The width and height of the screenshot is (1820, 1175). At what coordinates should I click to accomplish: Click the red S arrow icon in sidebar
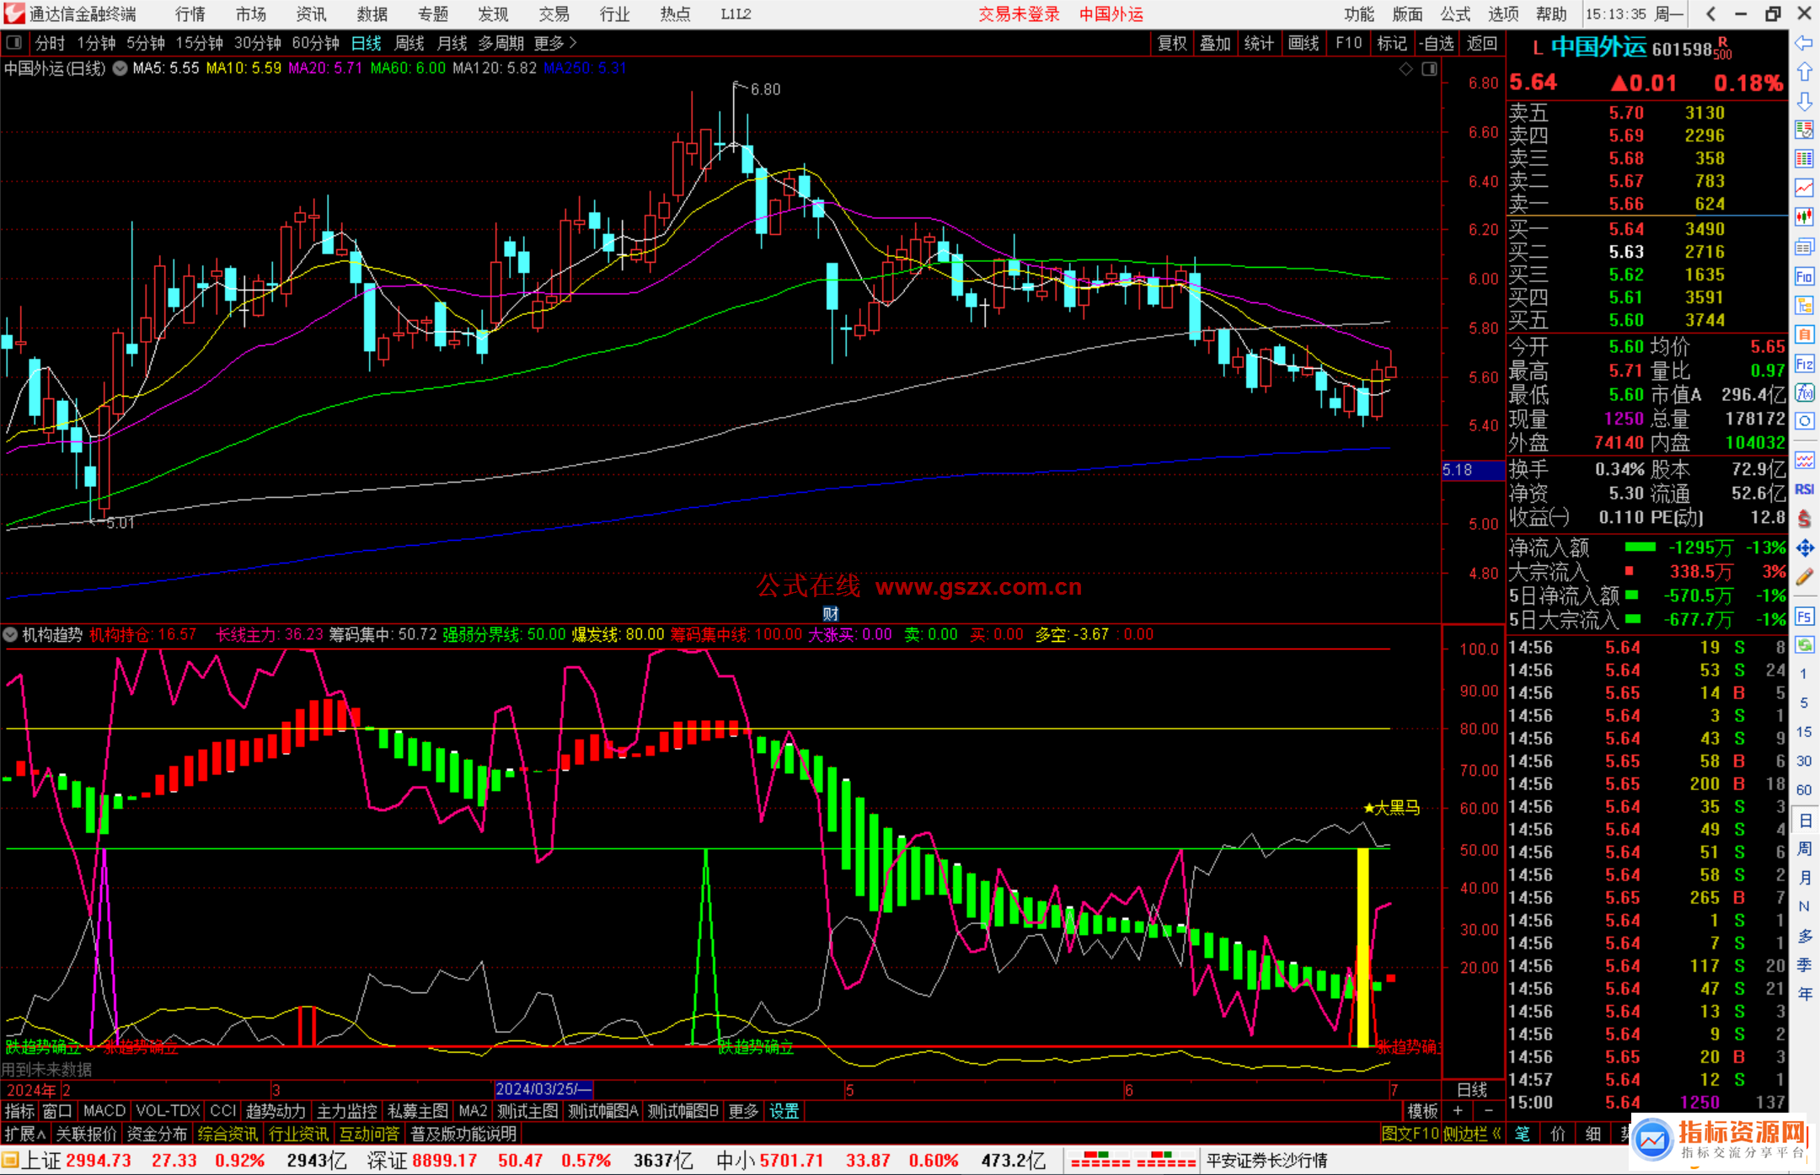(x=1804, y=519)
